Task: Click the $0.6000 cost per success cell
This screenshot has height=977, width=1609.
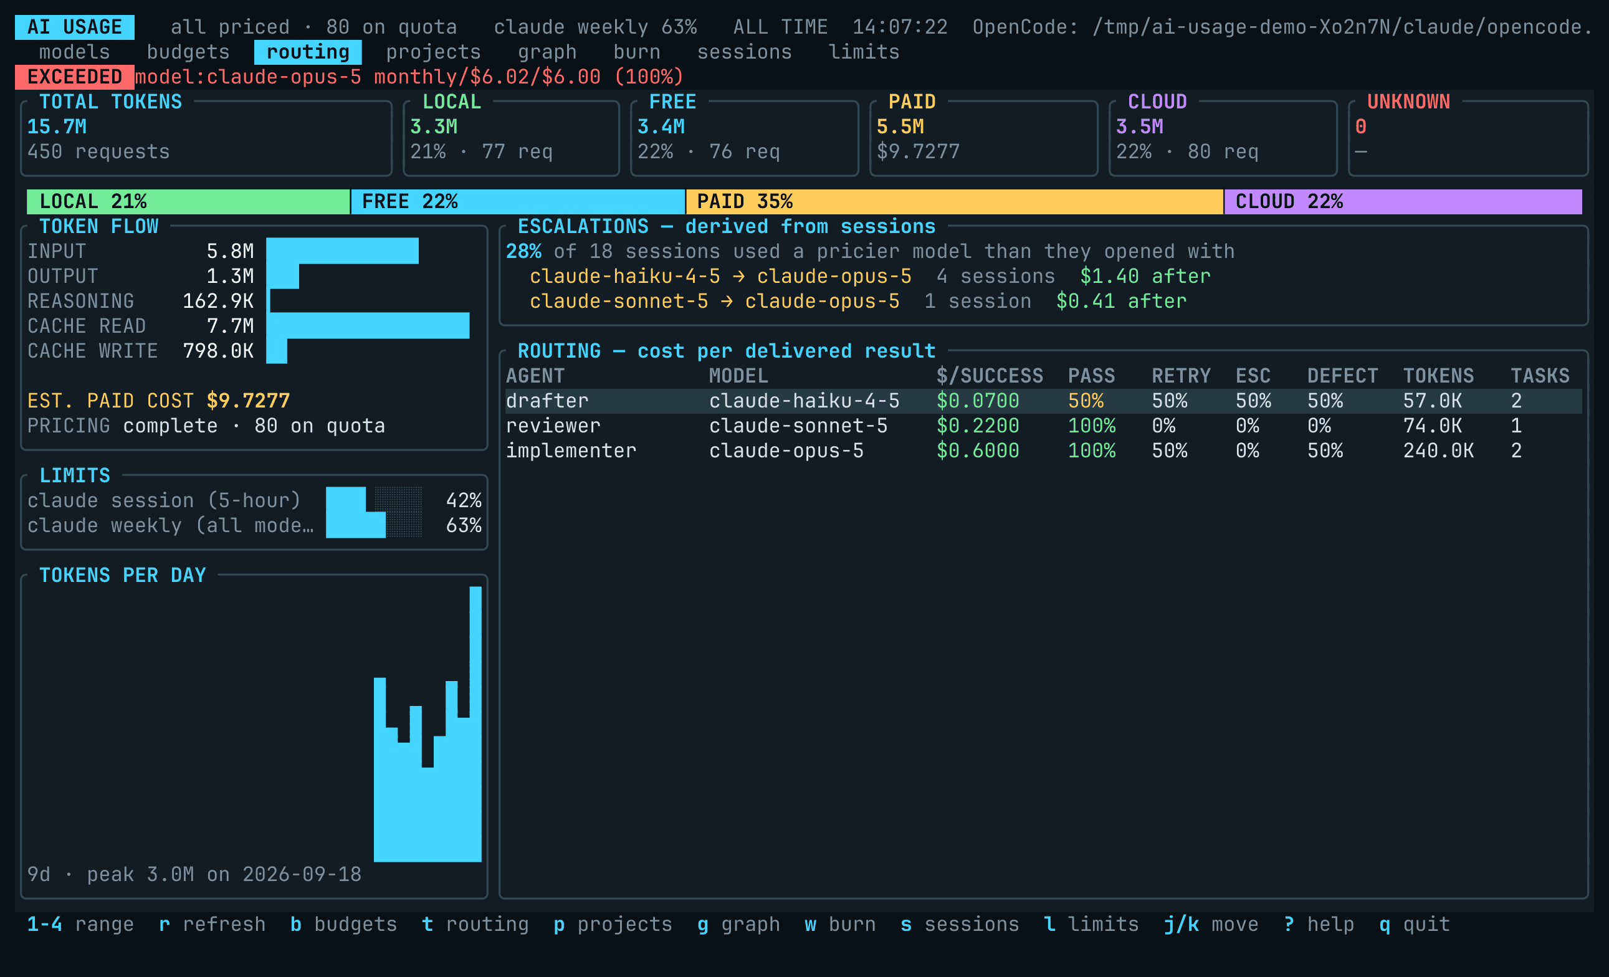Action: pyautogui.click(x=978, y=450)
